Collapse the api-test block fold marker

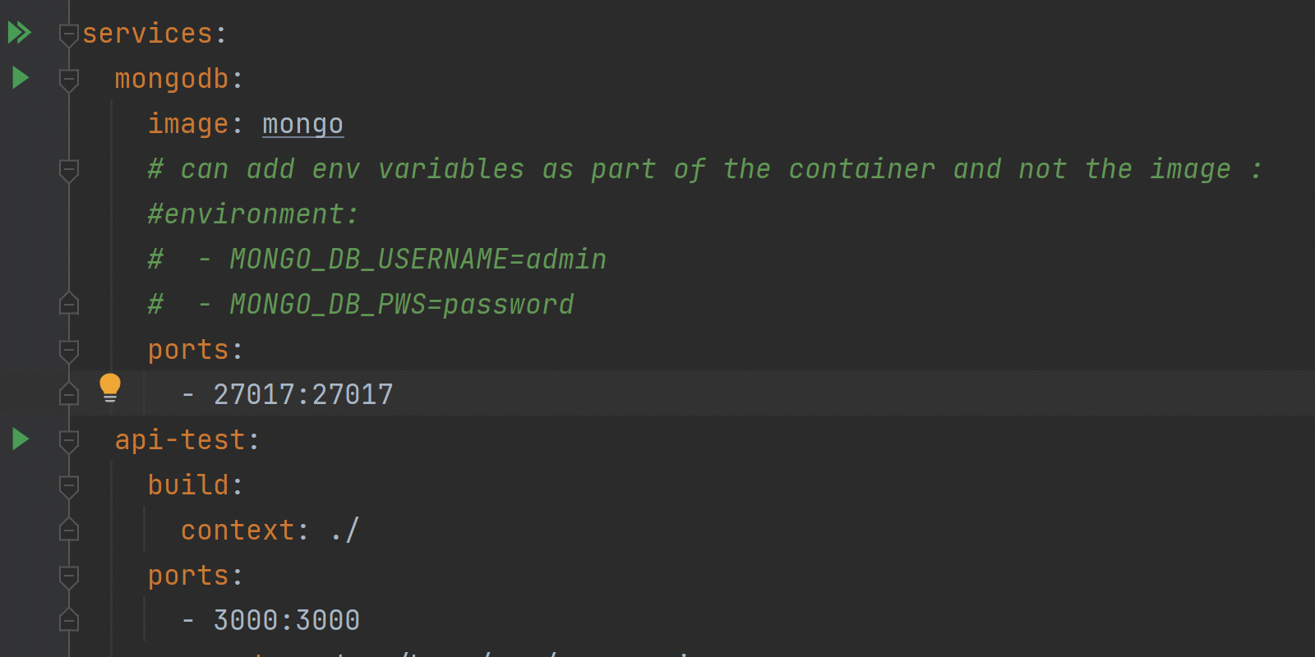point(69,441)
